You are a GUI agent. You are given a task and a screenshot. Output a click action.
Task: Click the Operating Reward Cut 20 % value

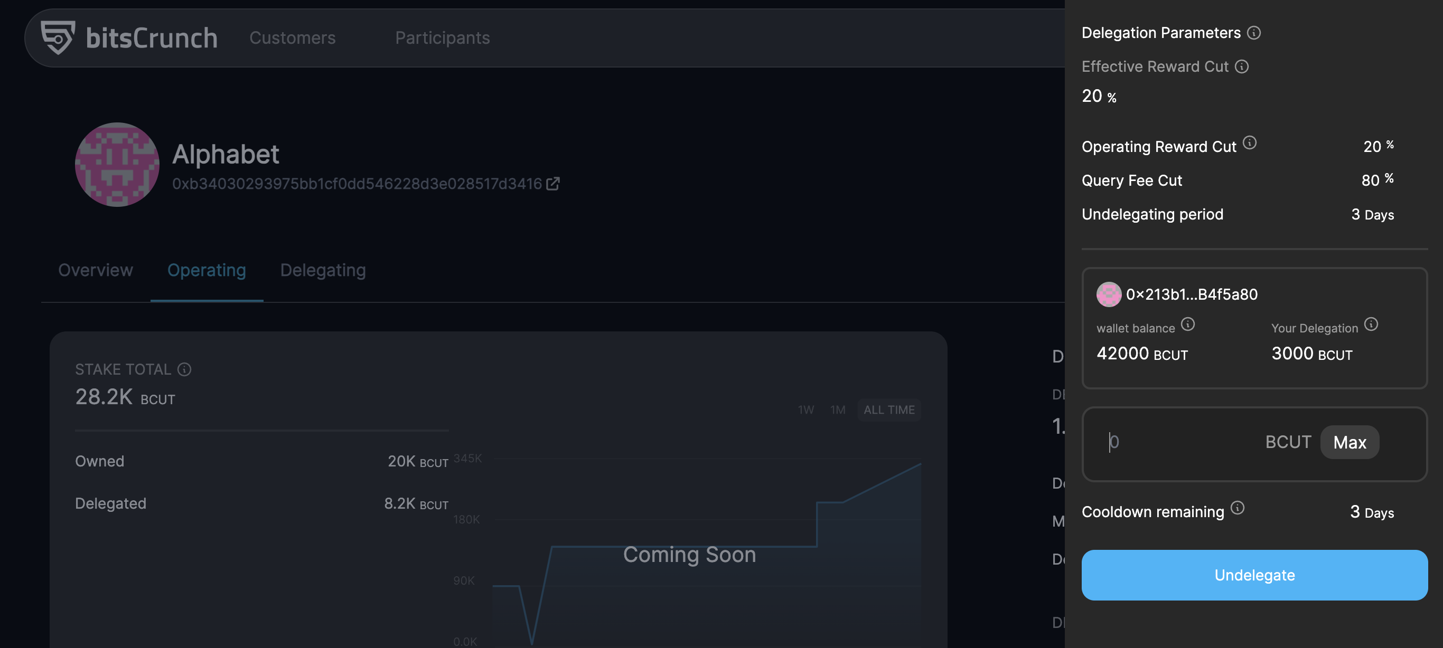[1379, 146]
